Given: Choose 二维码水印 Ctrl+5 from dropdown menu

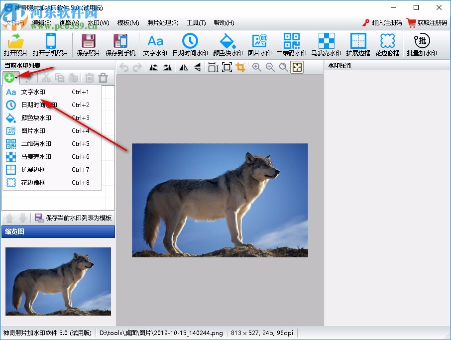Looking at the screenshot, I should pyautogui.click(x=52, y=144).
